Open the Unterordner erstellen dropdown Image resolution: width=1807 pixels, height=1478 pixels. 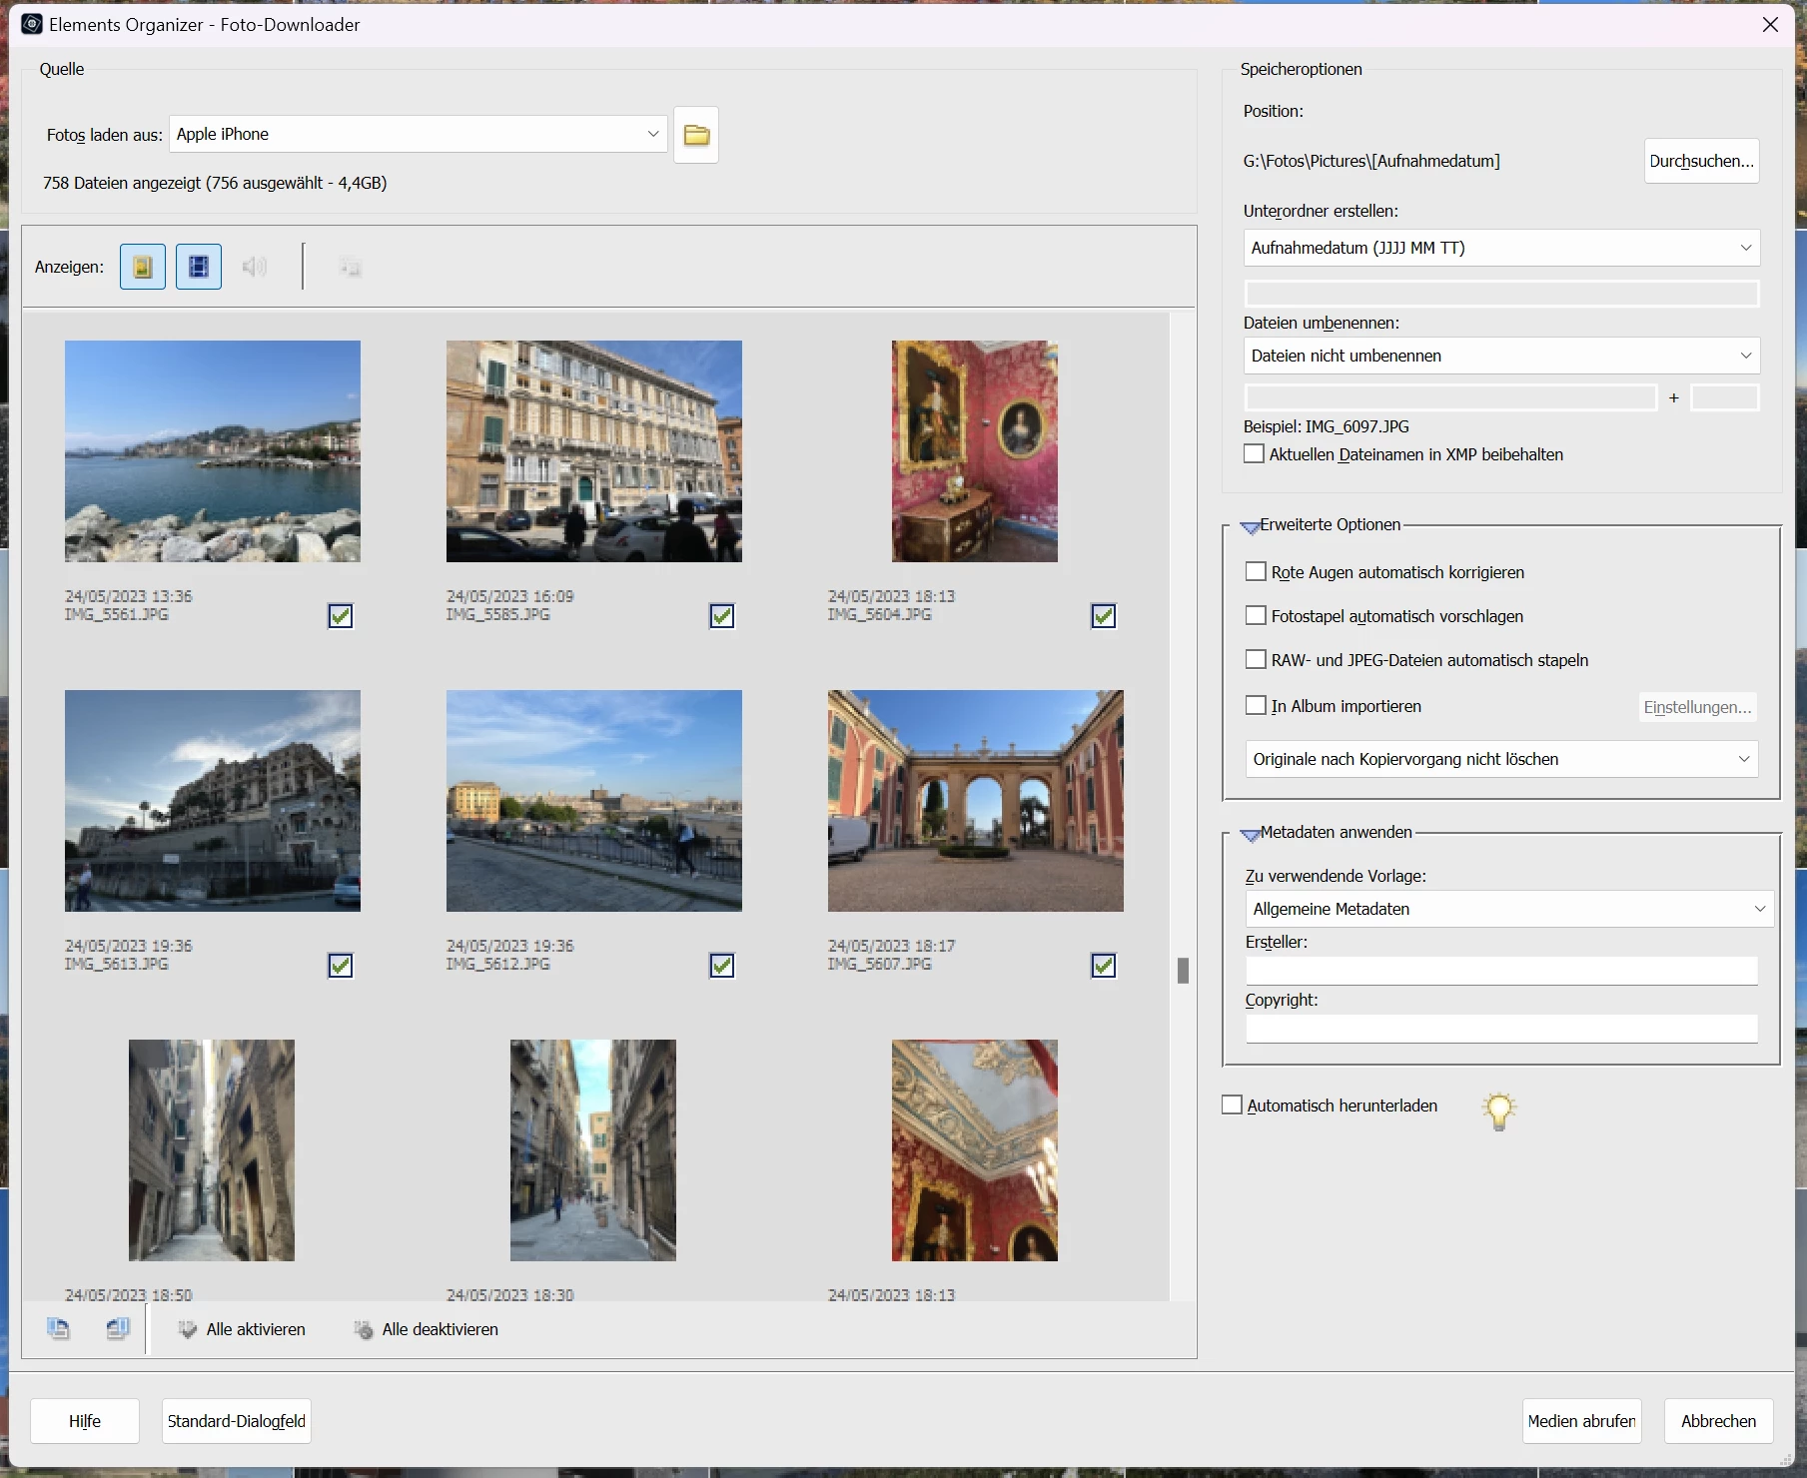pos(1501,248)
